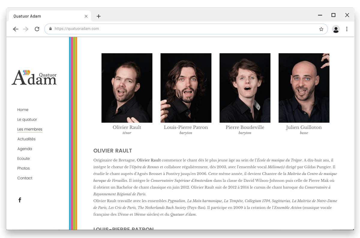Open the Actualités page link
Screen dimensions: 360x238
(x=26, y=139)
